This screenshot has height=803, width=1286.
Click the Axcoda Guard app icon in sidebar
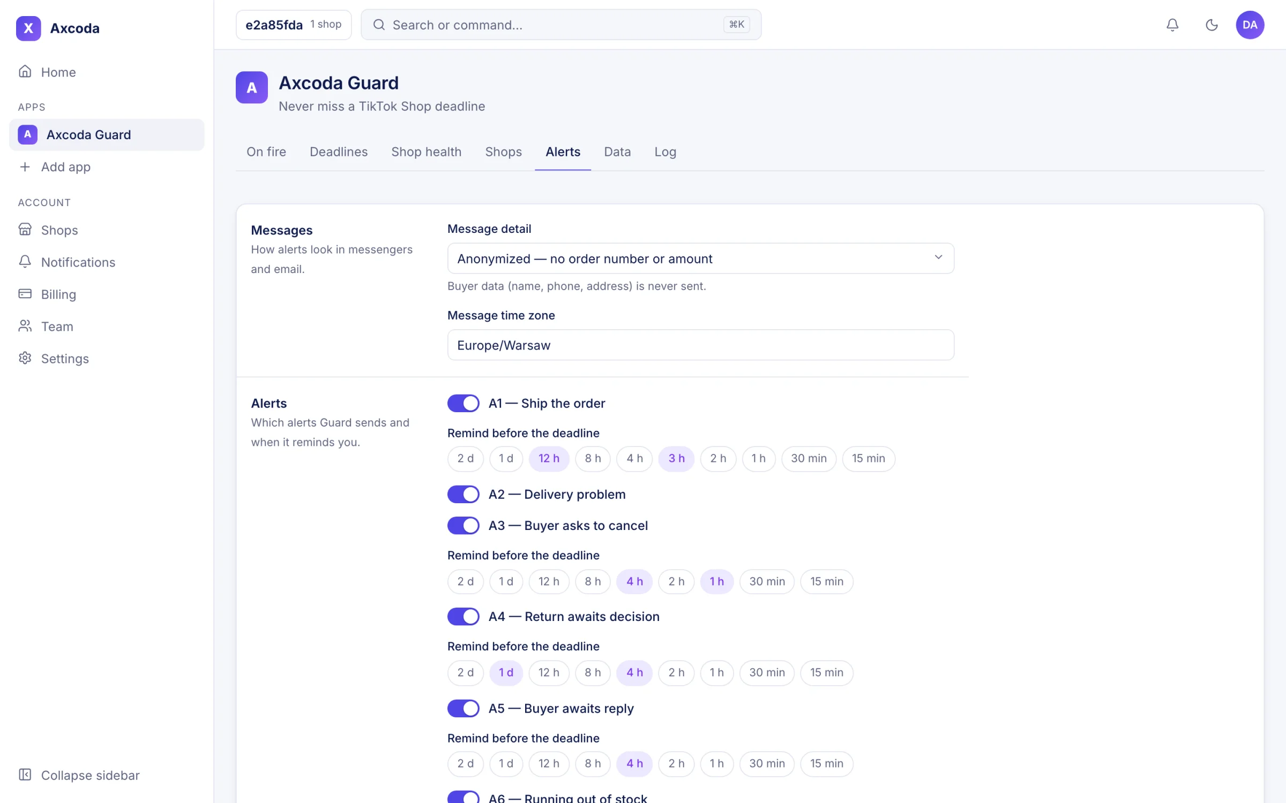pyautogui.click(x=27, y=134)
